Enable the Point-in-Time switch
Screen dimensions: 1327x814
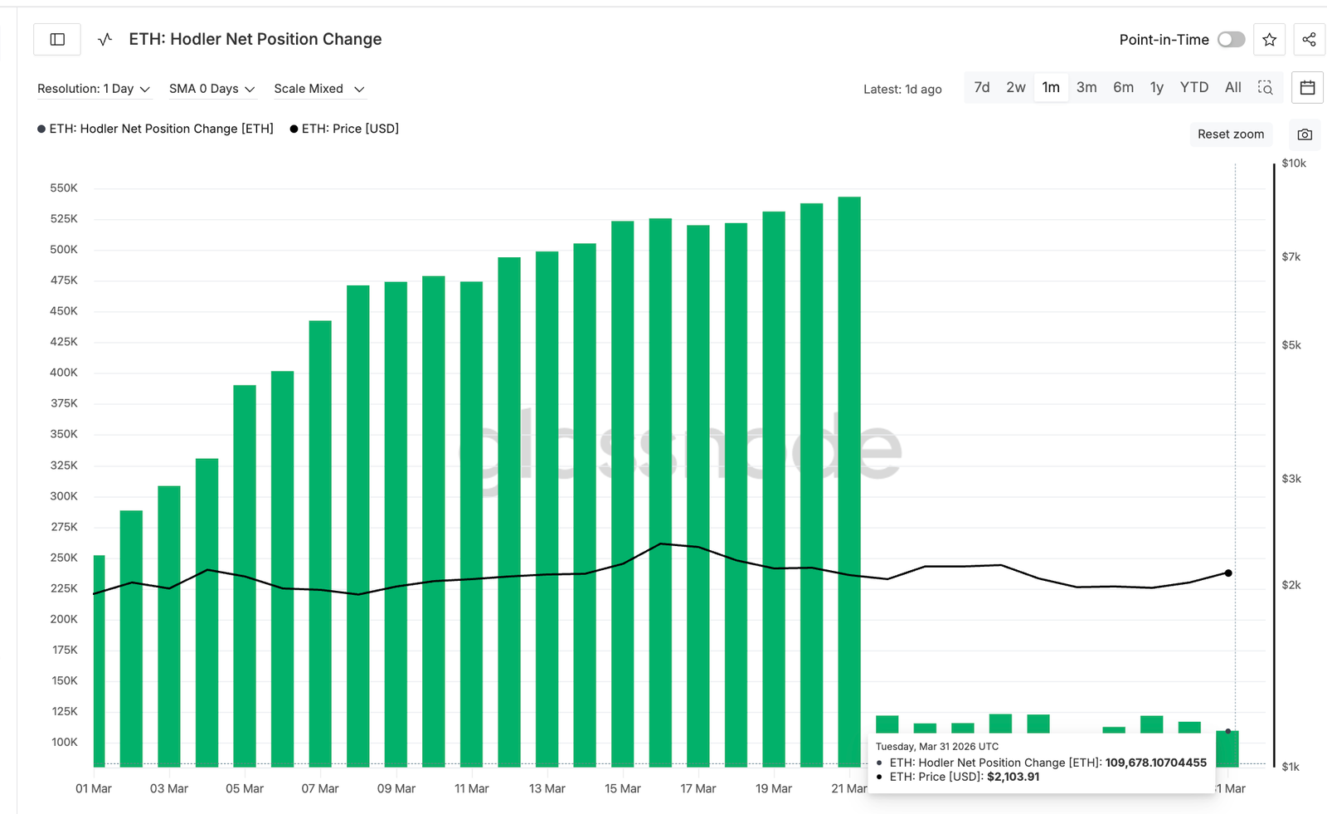point(1231,39)
